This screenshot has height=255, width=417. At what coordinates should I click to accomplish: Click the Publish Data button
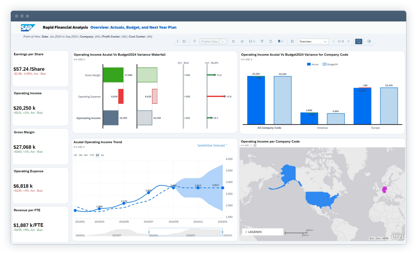coord(209,41)
